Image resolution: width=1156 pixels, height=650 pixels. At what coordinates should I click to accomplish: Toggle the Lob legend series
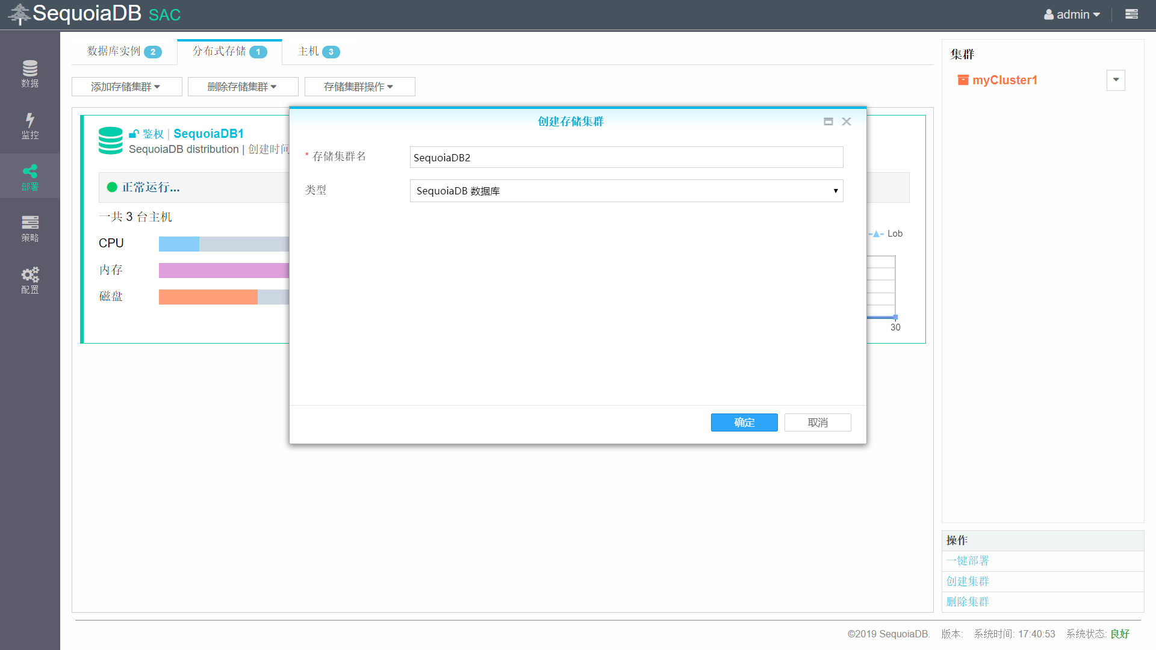click(x=886, y=234)
